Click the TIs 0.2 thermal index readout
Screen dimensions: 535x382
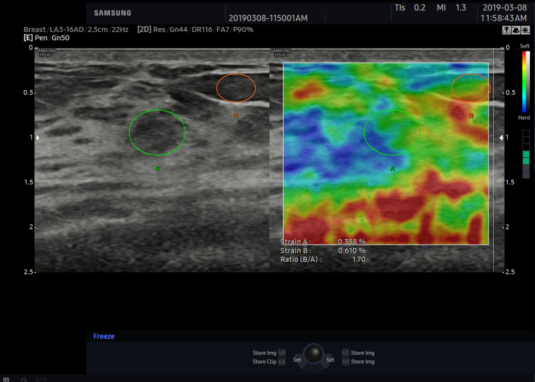pyautogui.click(x=410, y=7)
